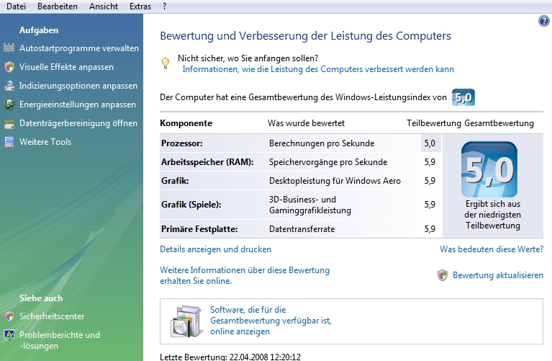Click Bewertung aktualisieren
The height and width of the screenshot is (361, 552).
click(498, 275)
